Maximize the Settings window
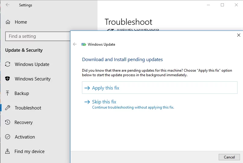This screenshot has height=163, width=243. [222, 5]
